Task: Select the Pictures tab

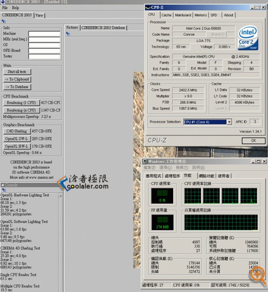Action: (x=72, y=27)
